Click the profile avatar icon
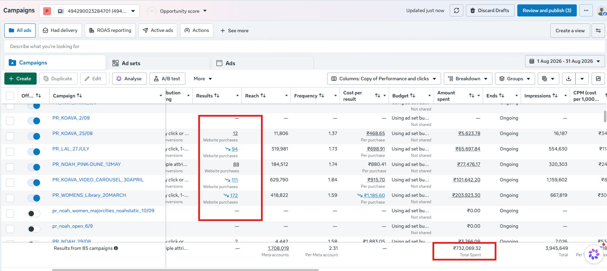The height and width of the screenshot is (271, 607). 601,10
